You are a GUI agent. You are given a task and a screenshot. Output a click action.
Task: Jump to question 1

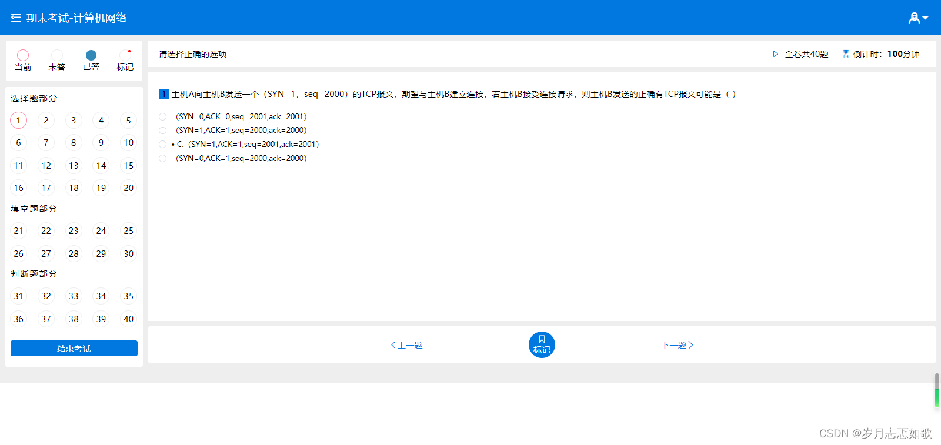pos(19,121)
